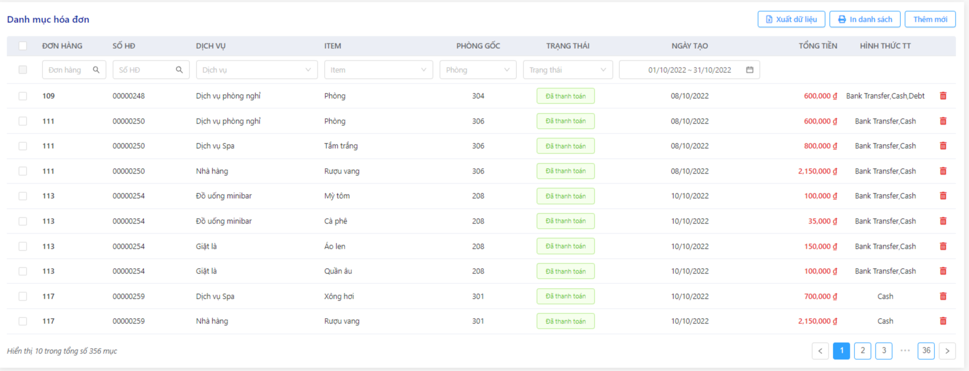The image size is (969, 371).
Task: Delete invoice row for room 304
Action: (x=943, y=96)
